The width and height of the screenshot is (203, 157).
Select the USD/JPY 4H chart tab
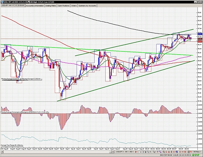click(13, 5)
